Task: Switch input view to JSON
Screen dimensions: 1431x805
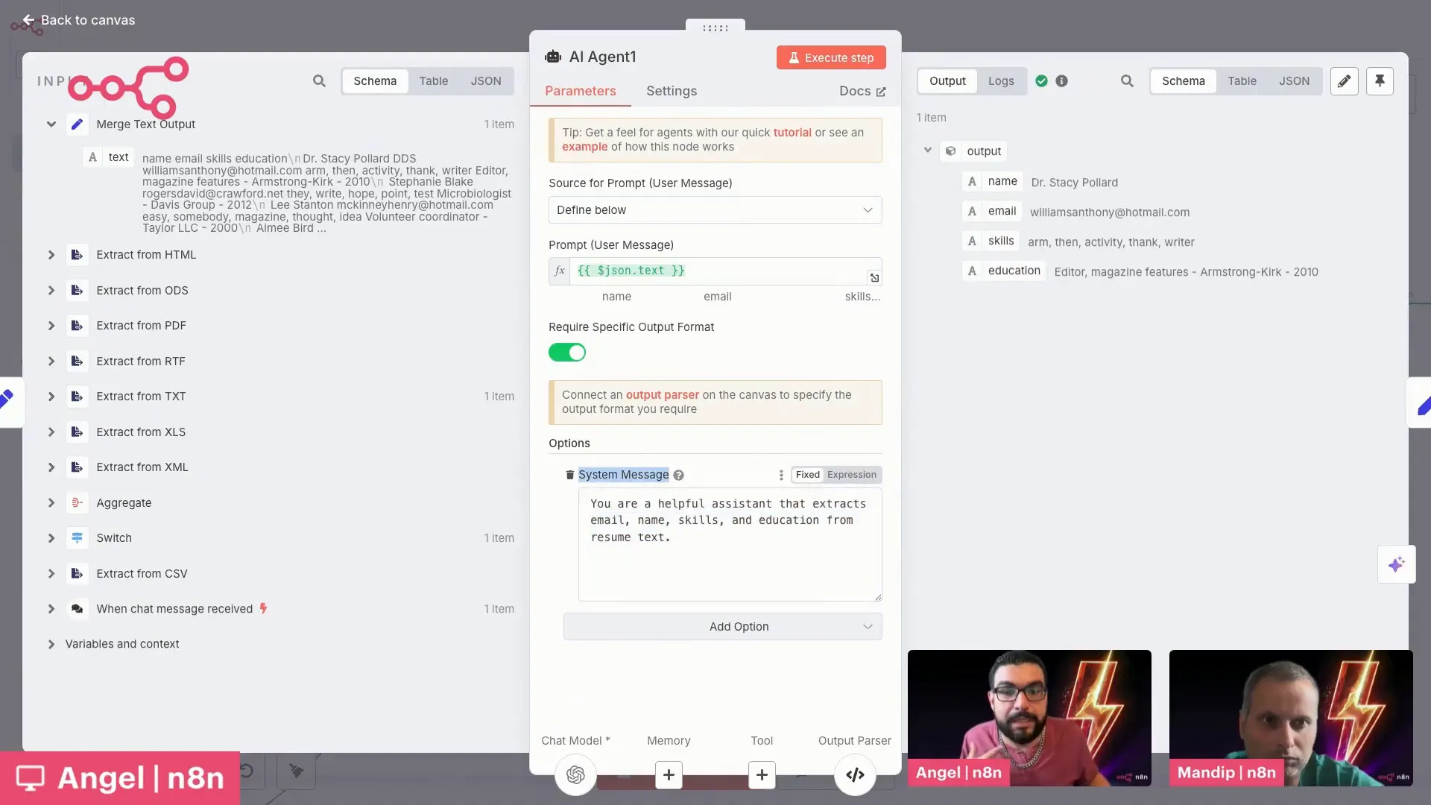Action: coord(485,81)
